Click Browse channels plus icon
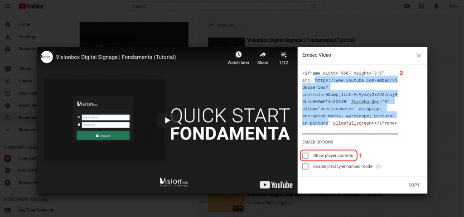Screen dimensions: 464x217 click(x=8, y=183)
